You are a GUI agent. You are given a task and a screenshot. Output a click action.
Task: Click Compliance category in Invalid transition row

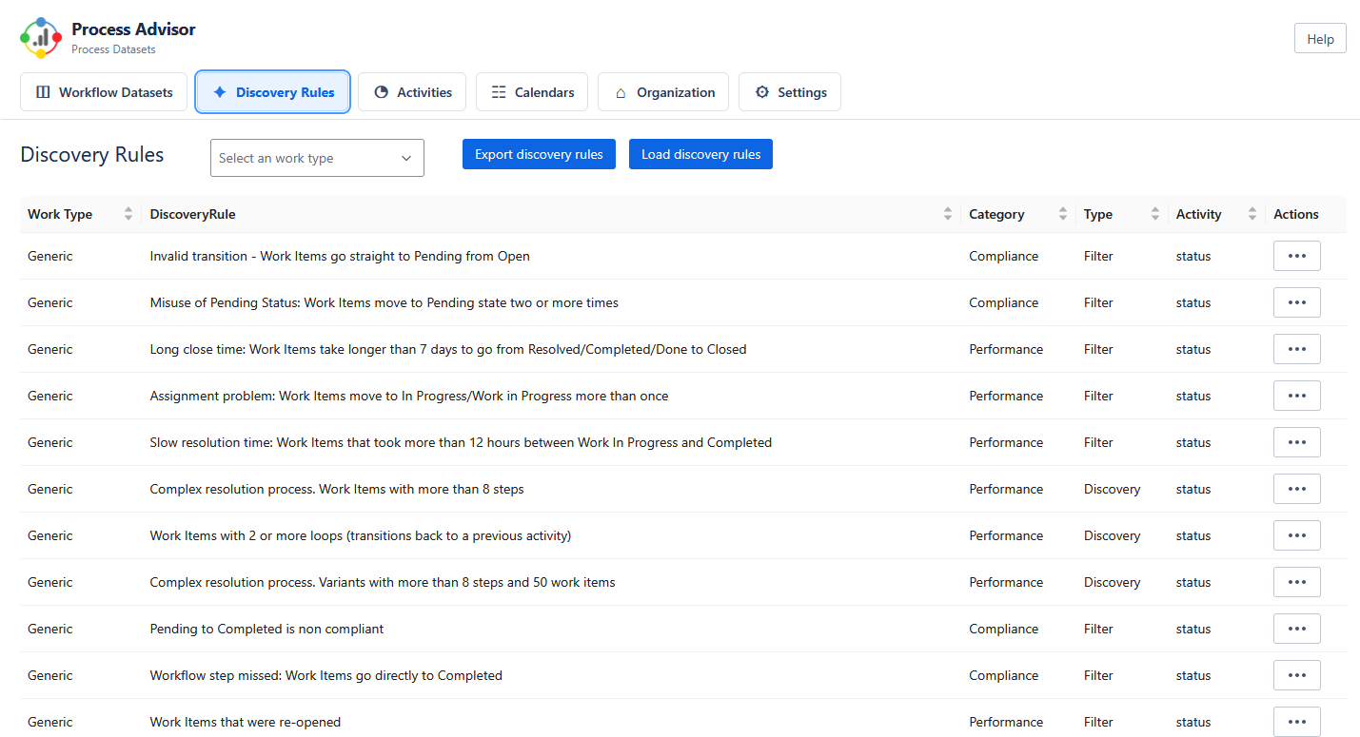pos(1003,256)
